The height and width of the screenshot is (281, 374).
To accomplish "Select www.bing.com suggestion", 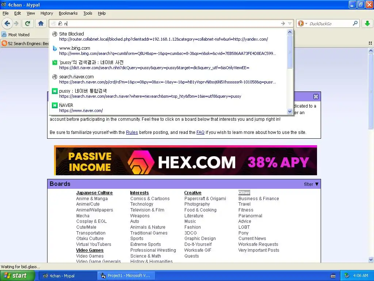I will pos(168,50).
